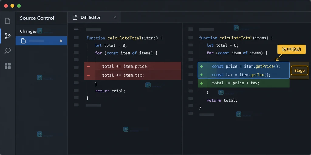
Task: Switch to the Diff Editor tab
Action: (94, 17)
